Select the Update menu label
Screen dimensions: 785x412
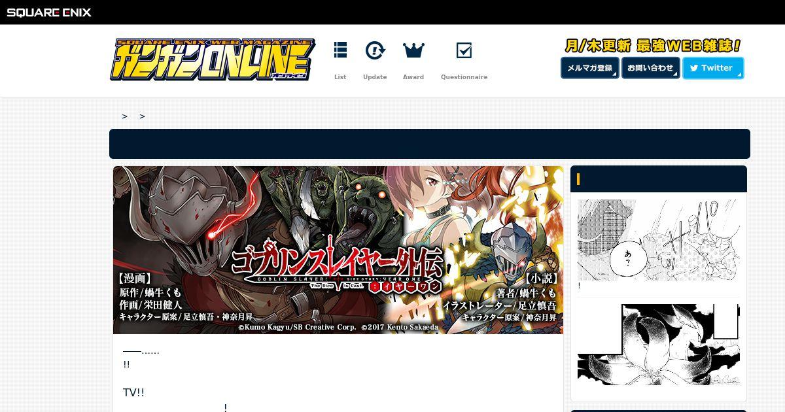pyautogui.click(x=375, y=77)
